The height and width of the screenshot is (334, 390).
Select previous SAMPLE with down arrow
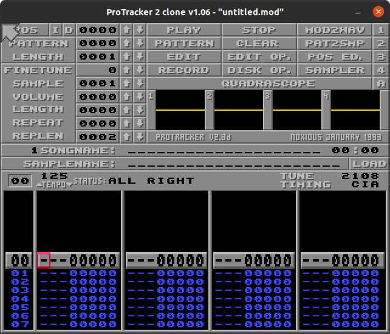pyautogui.click(x=140, y=83)
